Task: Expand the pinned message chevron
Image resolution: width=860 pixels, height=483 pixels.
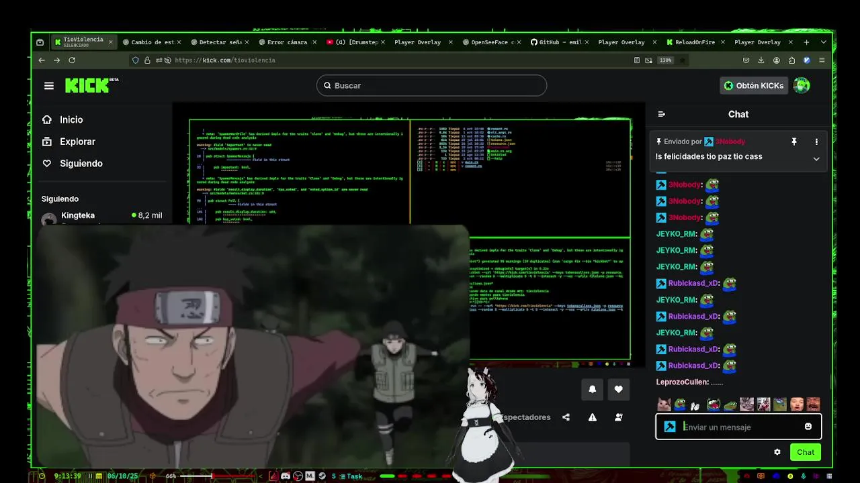Action: 816,159
